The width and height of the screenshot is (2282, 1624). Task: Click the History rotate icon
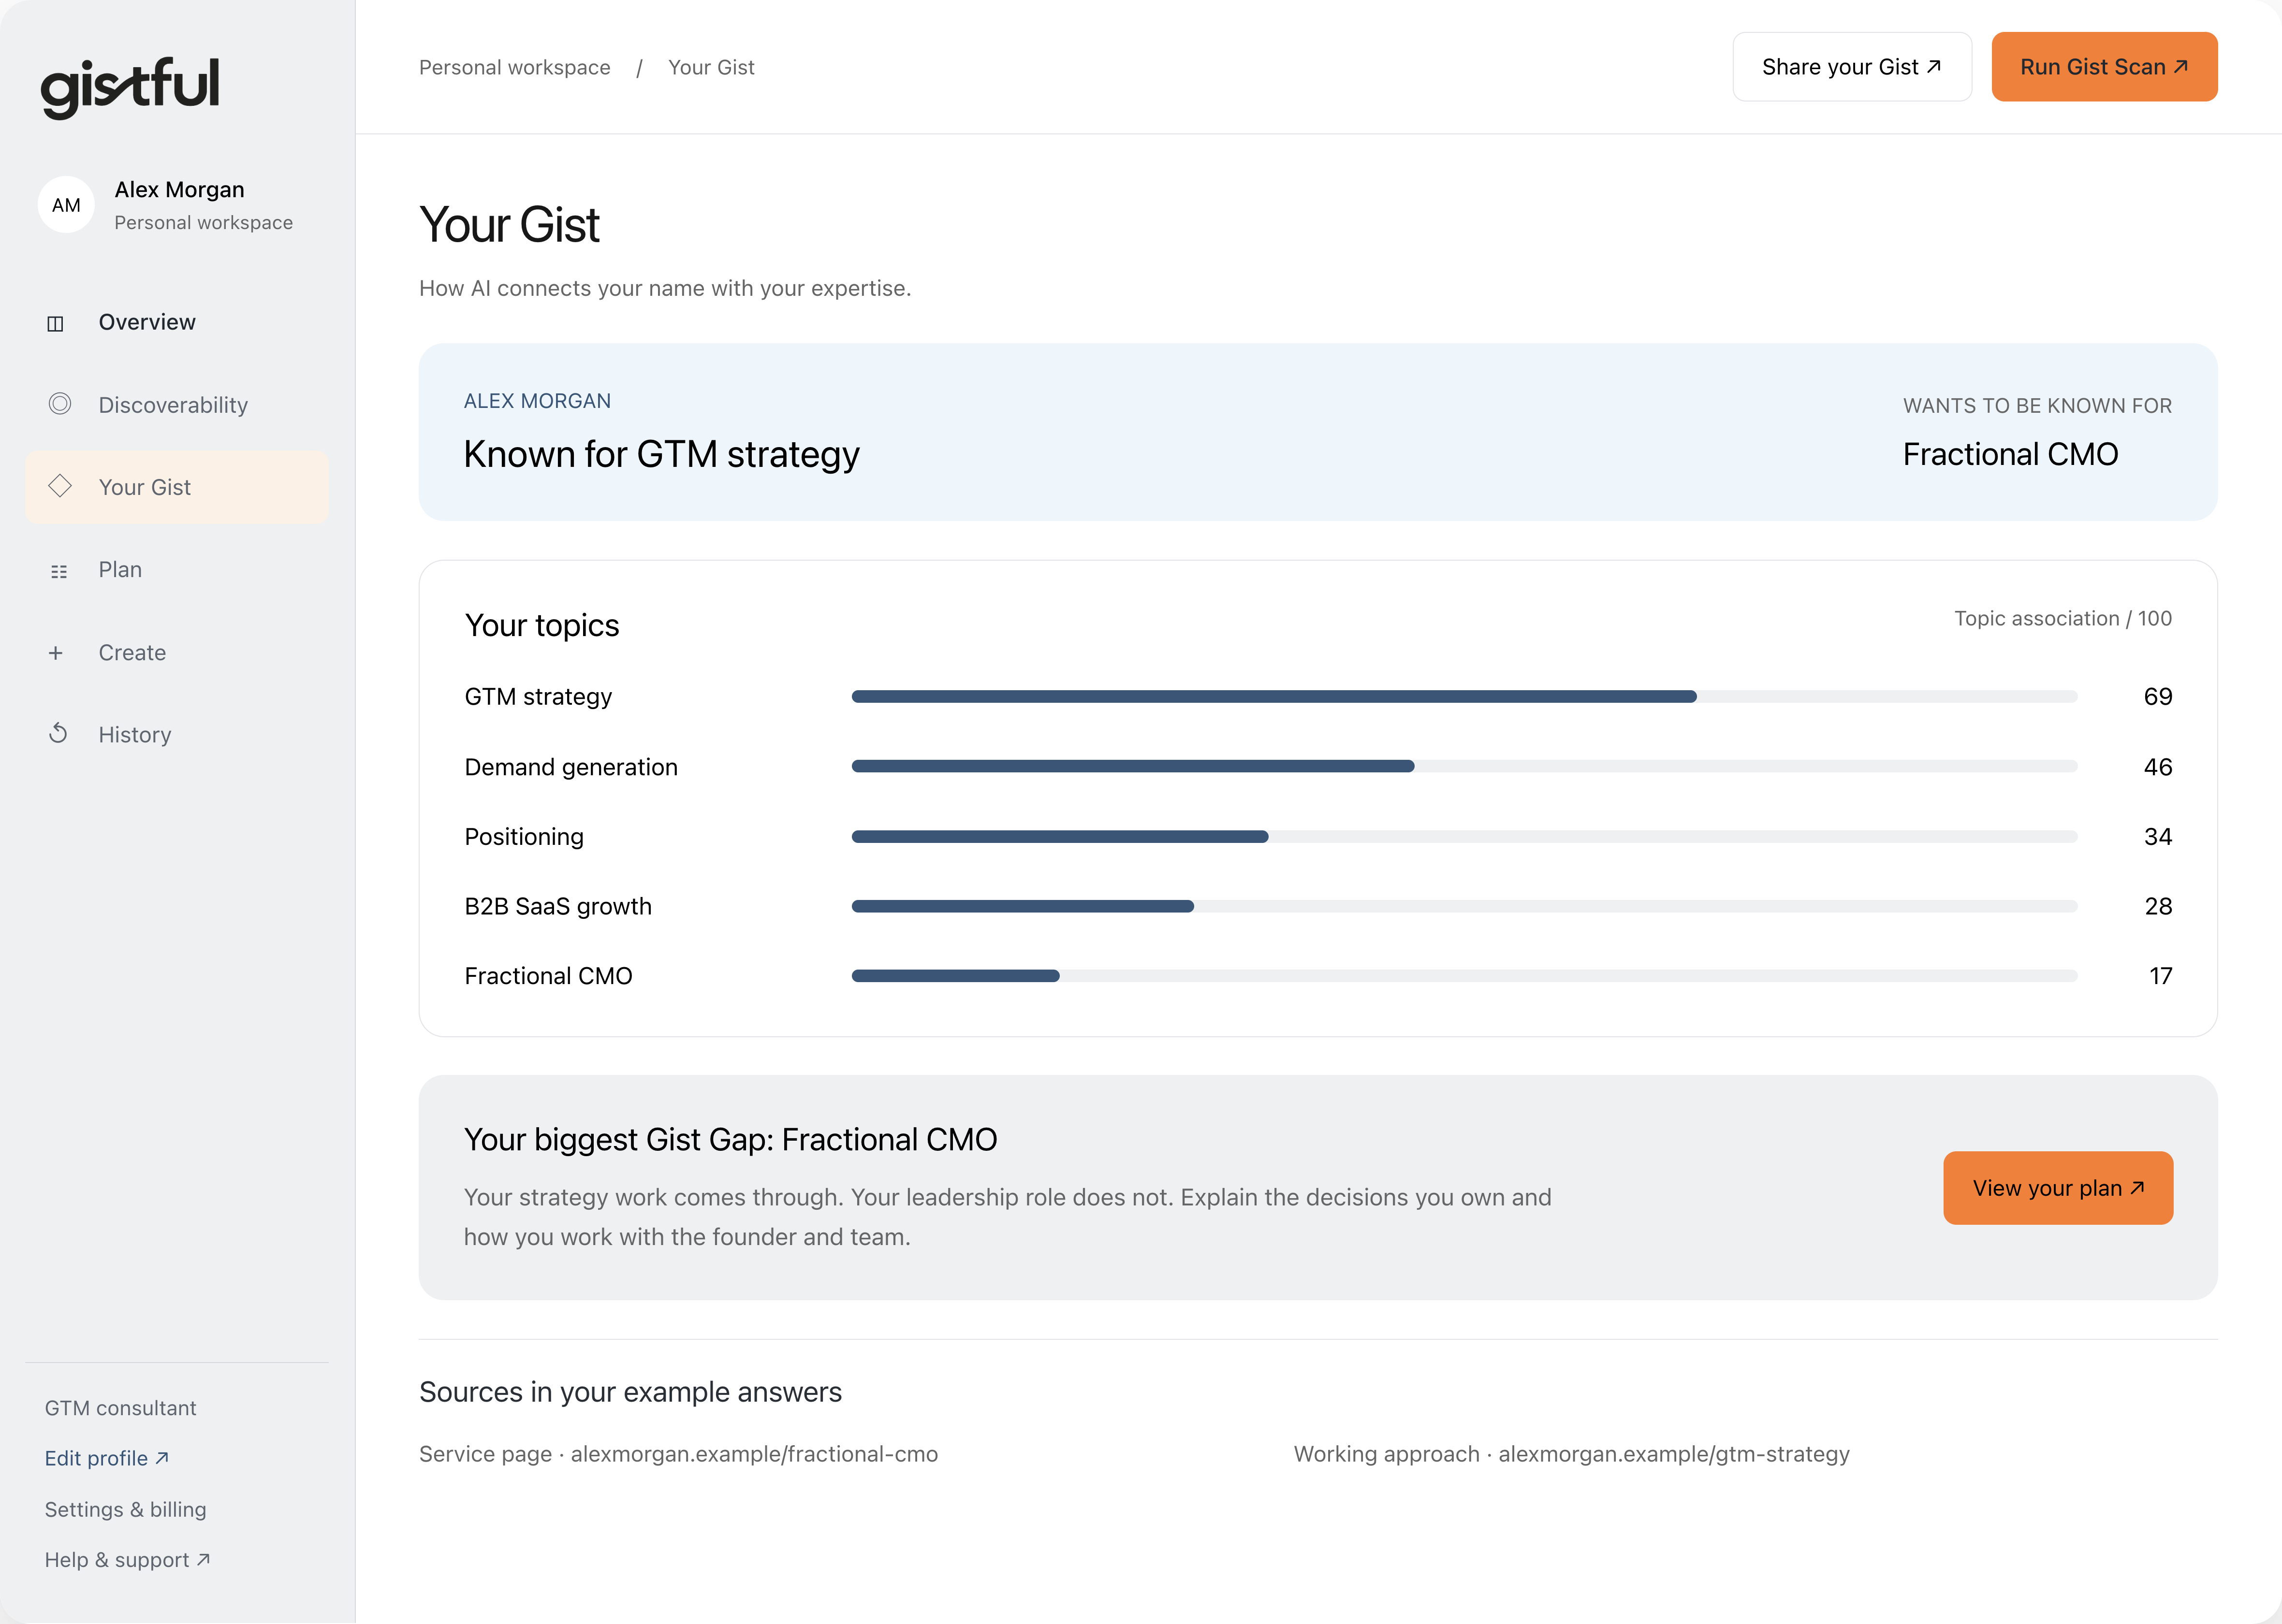(58, 733)
